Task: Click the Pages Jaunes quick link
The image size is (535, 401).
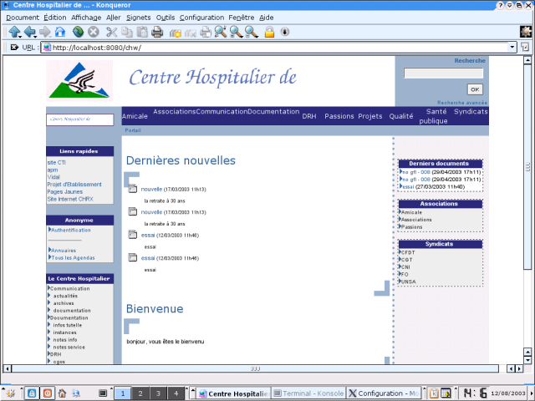Action: [x=64, y=191]
